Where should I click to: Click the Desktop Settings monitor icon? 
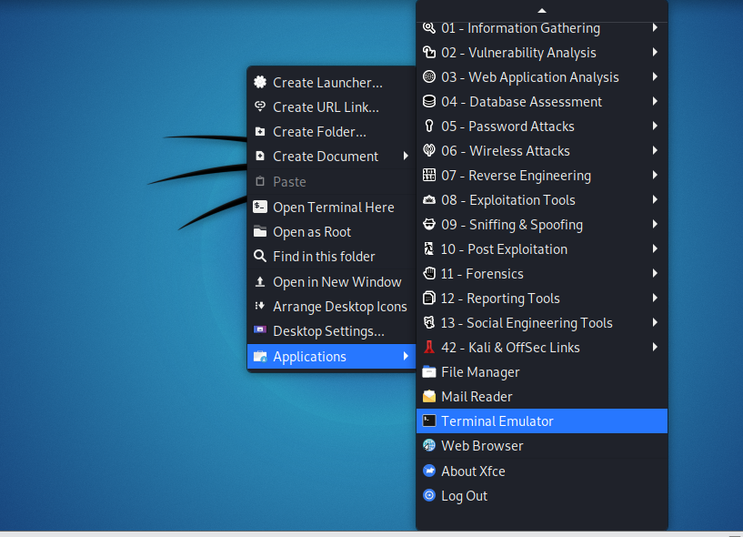(x=260, y=329)
